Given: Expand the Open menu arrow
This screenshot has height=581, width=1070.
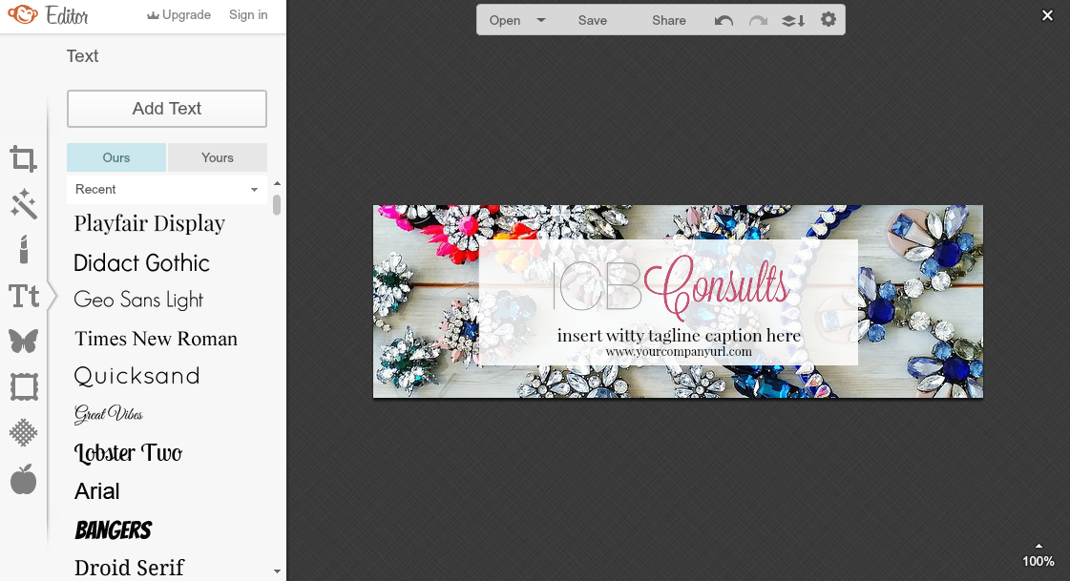Looking at the screenshot, I should tap(541, 20).
